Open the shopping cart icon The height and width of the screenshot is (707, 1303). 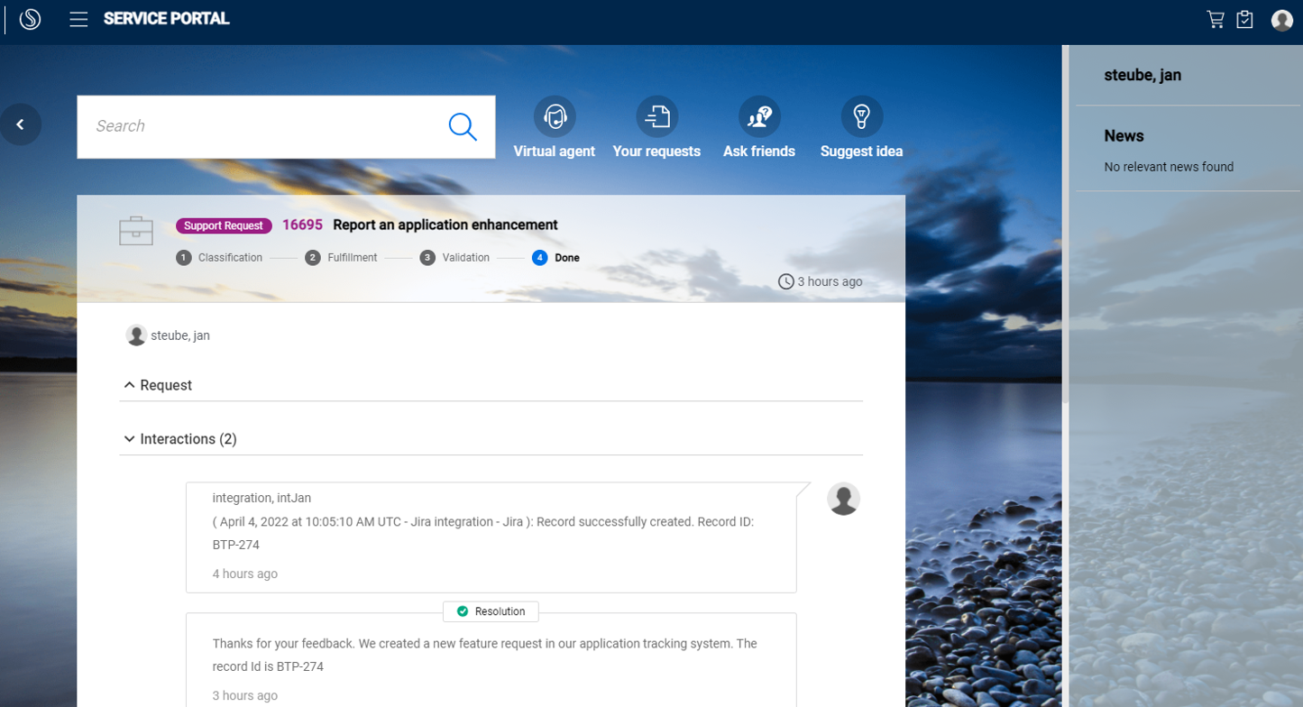pyautogui.click(x=1217, y=18)
